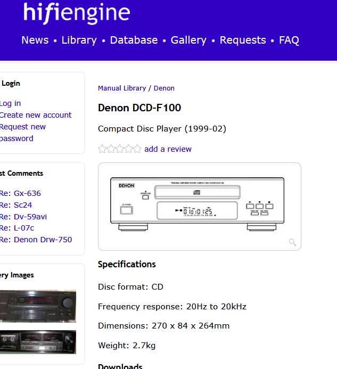Viewport: 337px width, 369px height.
Task: Click the Login panel heading
Action: [11, 84]
